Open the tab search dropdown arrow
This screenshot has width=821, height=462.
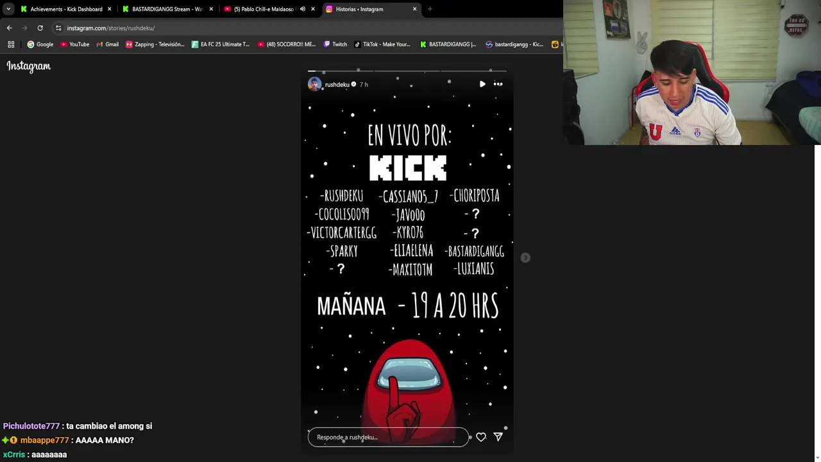coord(8,9)
